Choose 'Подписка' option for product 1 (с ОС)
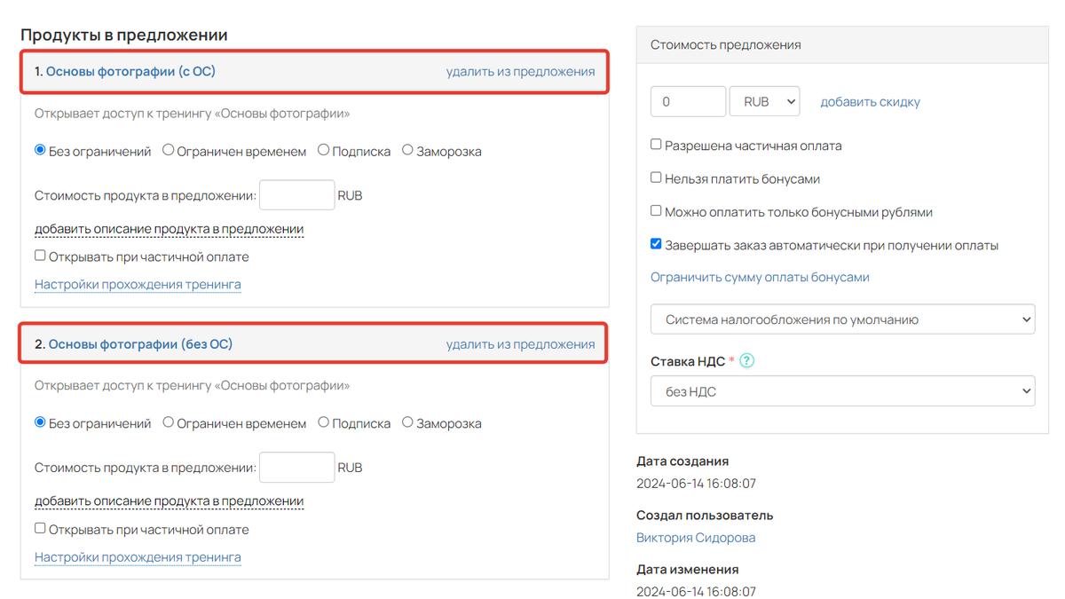The image size is (1065, 599). tap(324, 150)
